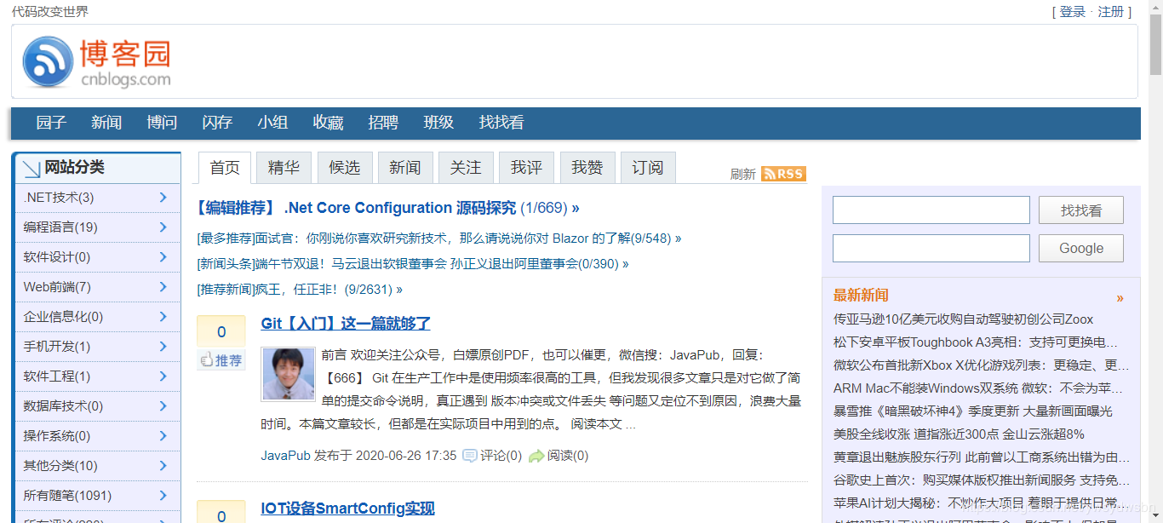Switch to the 候选 tab
The width and height of the screenshot is (1163, 523).
344,168
